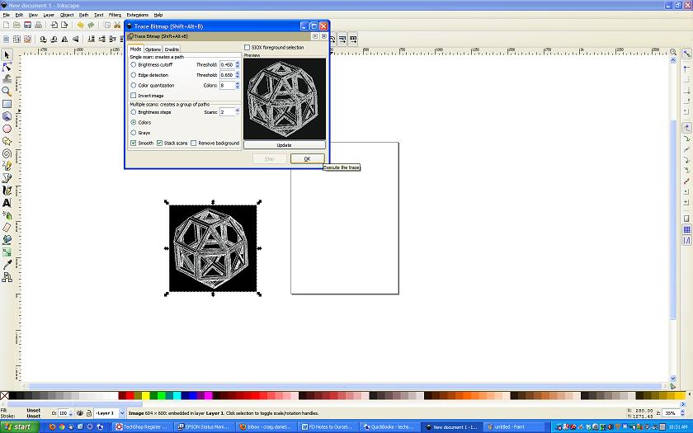Image resolution: width=693 pixels, height=433 pixels.
Task: Select the Connector diagram tool
Action: click(7, 277)
